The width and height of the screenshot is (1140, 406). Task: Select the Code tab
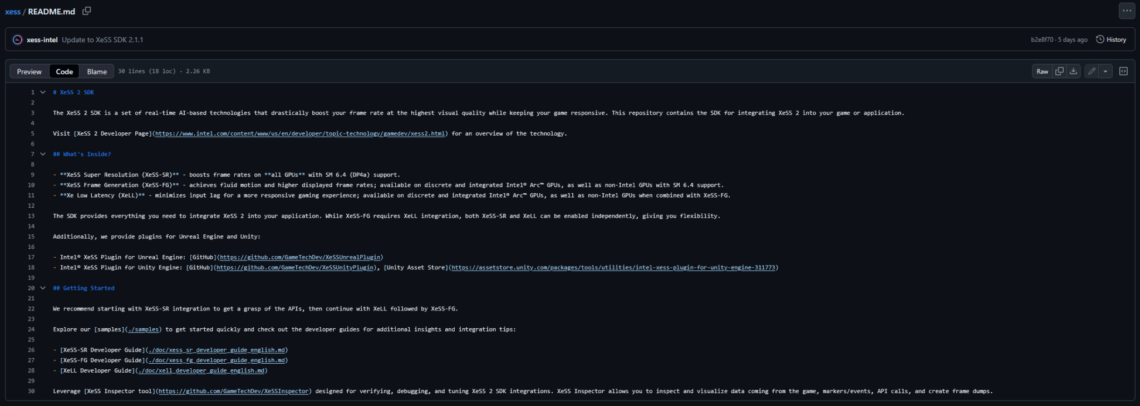[x=65, y=71]
